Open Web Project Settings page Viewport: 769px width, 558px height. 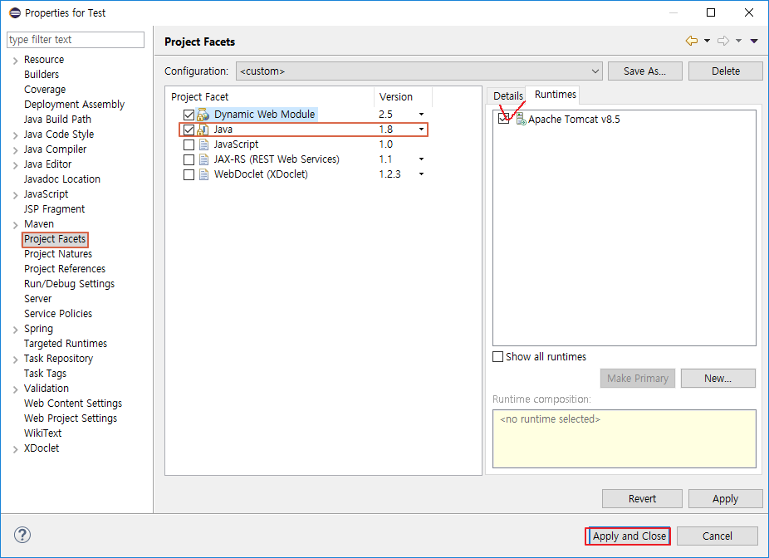point(71,418)
